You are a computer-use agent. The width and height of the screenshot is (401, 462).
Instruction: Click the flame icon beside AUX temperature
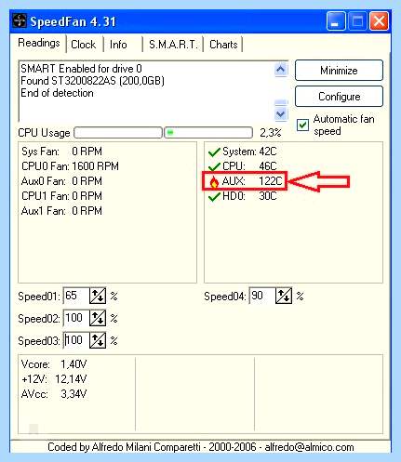[x=214, y=181]
